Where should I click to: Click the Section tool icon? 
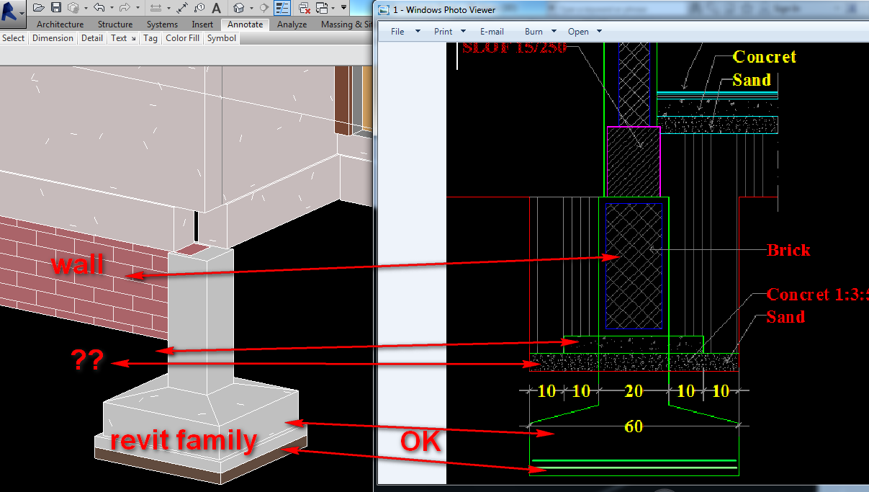pyautogui.click(x=264, y=7)
